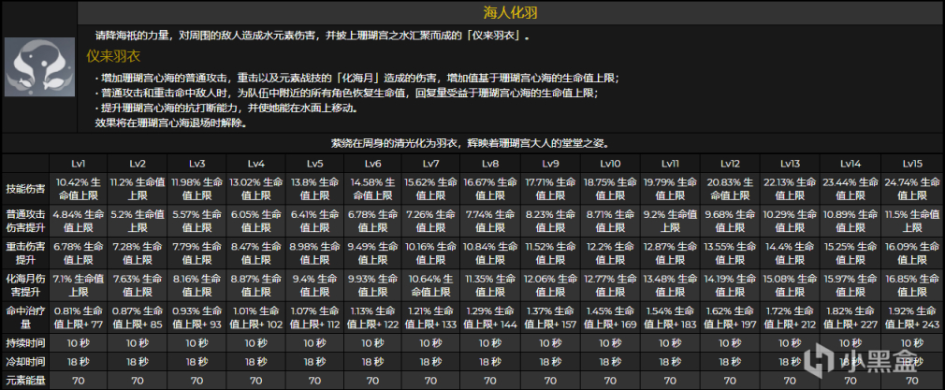
Task: Click the 效果将在珊瑚宫心海退场时解除 line
Action: 170,123
